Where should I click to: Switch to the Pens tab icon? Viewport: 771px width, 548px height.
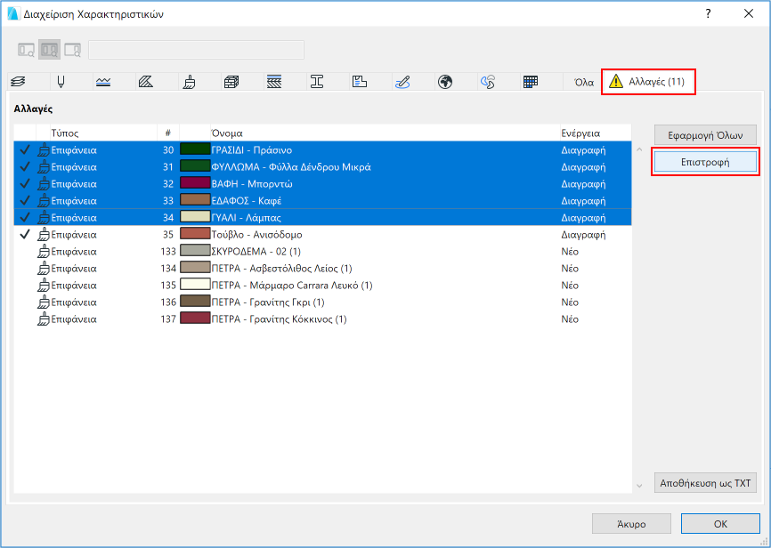(x=61, y=82)
